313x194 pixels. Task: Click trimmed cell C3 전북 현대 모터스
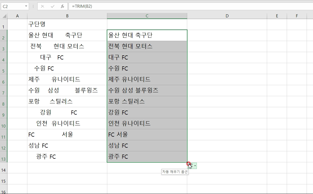click(x=147, y=47)
